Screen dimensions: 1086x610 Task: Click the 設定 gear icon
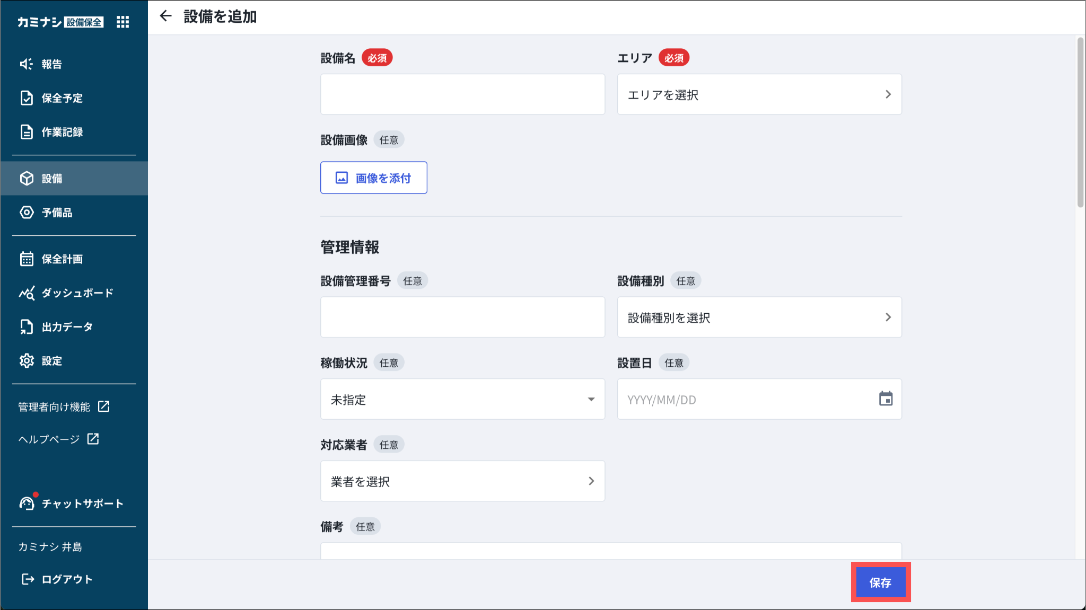(27, 361)
